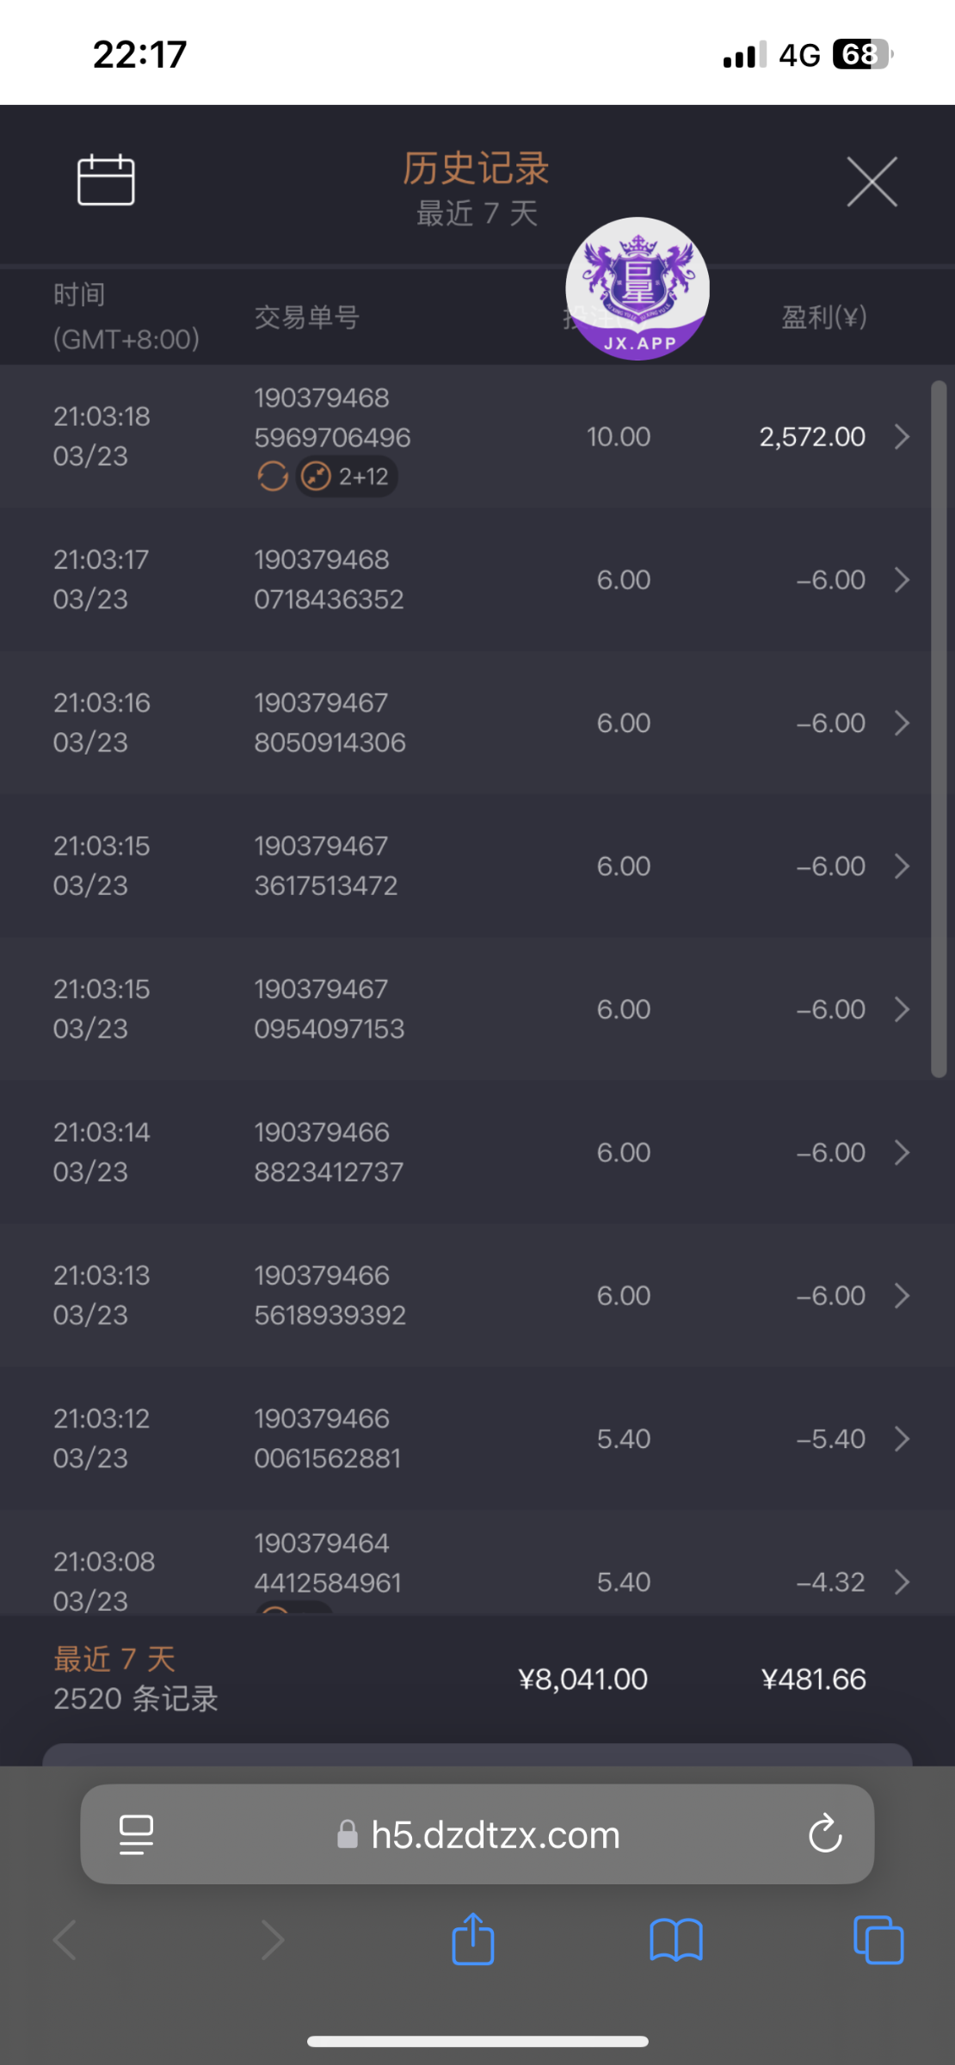
Task: Show the Safari tabs overview
Action: point(878,1939)
